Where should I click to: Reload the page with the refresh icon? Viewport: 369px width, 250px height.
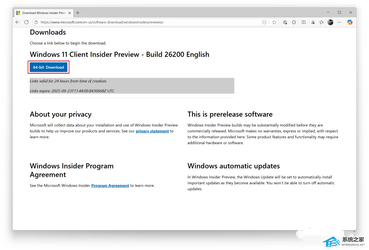[x=26, y=22]
